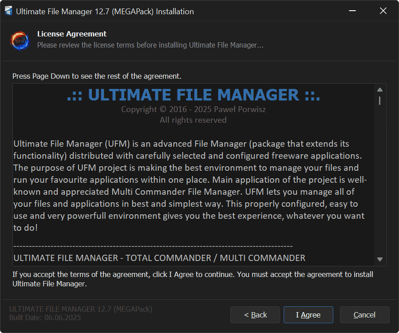Click the installer icon in the title bar
Image resolution: width=399 pixels, height=333 pixels.
[8, 11]
